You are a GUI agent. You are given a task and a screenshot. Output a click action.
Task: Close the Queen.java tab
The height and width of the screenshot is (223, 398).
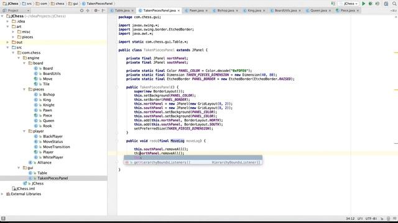330,11
